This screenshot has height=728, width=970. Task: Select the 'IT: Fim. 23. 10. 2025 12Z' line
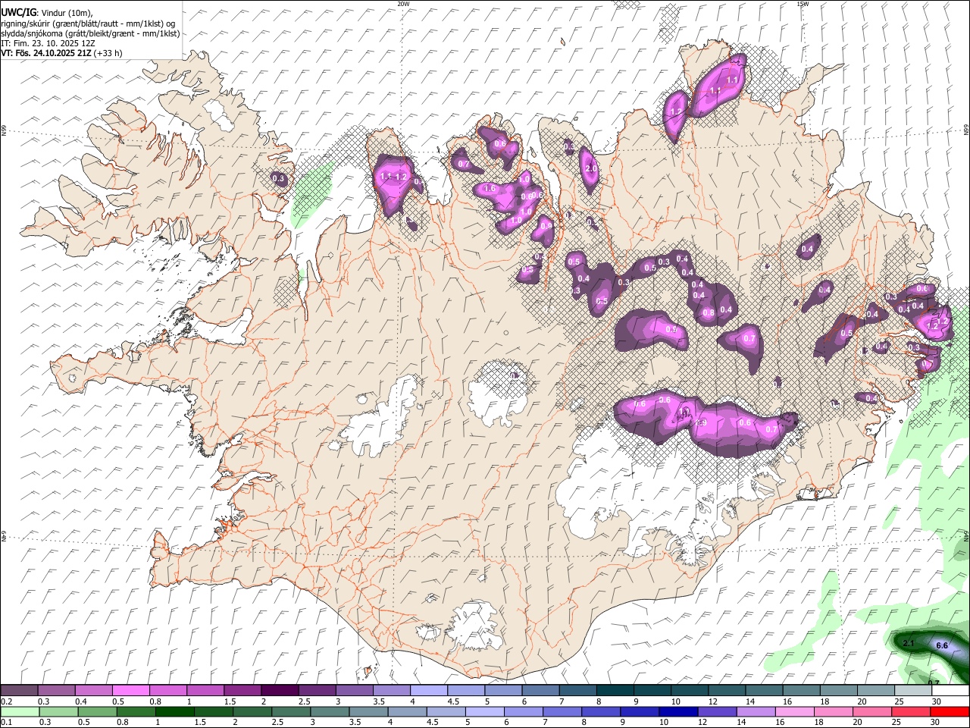coord(48,43)
